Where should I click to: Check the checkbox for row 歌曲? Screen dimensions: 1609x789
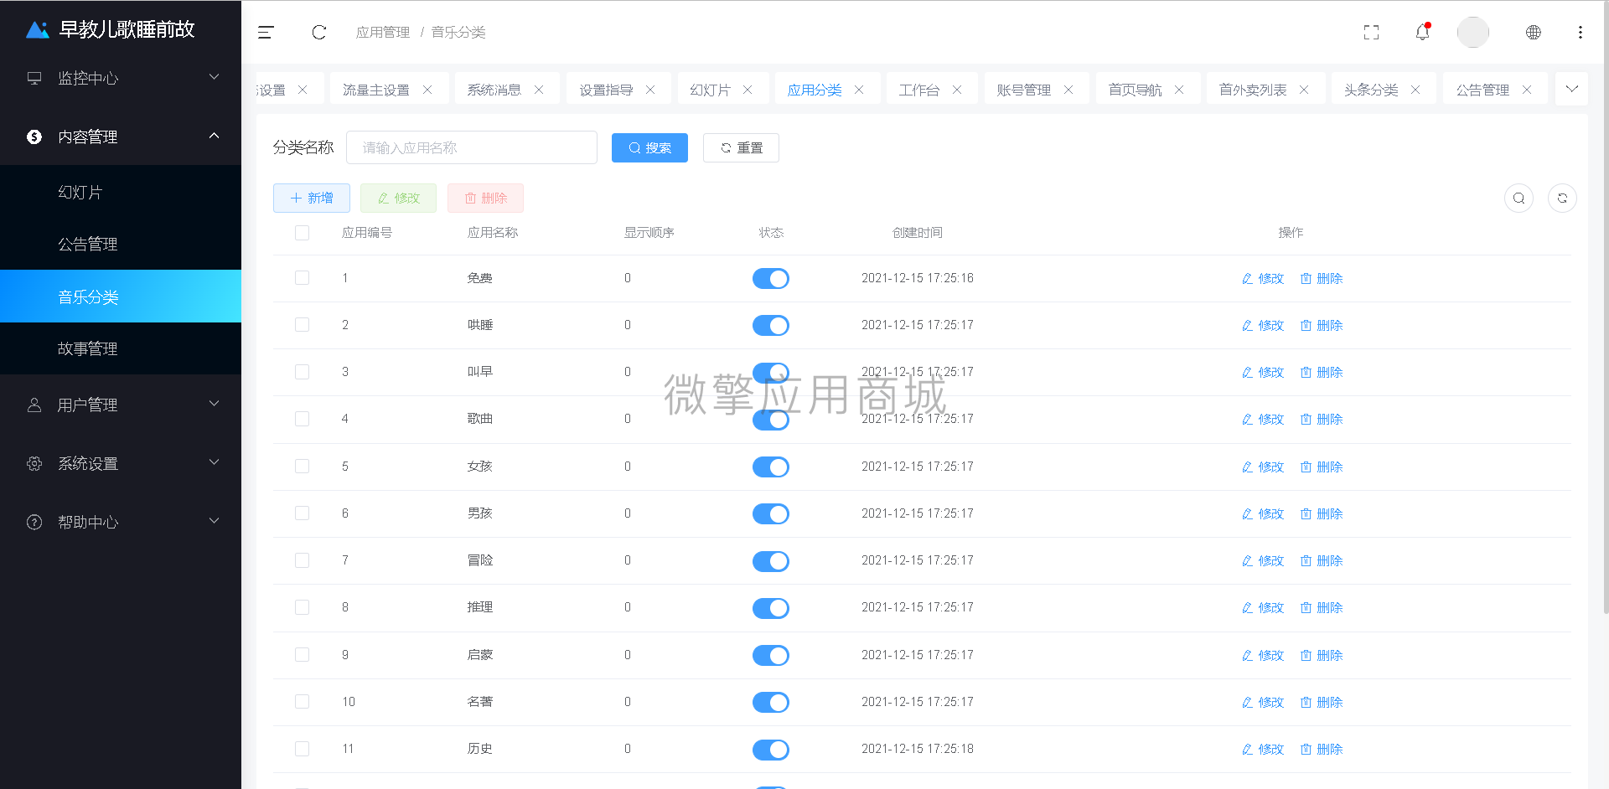pos(303,419)
